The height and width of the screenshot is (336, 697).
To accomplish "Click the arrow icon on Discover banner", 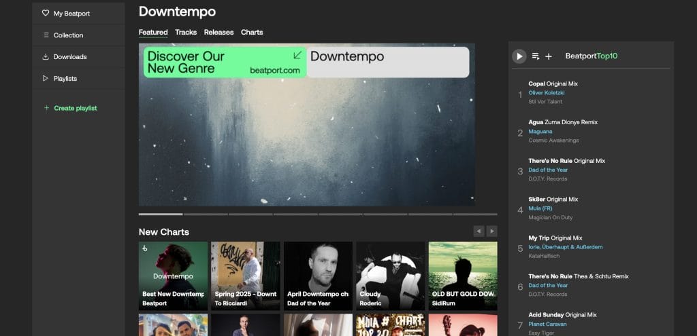I will click(297, 55).
